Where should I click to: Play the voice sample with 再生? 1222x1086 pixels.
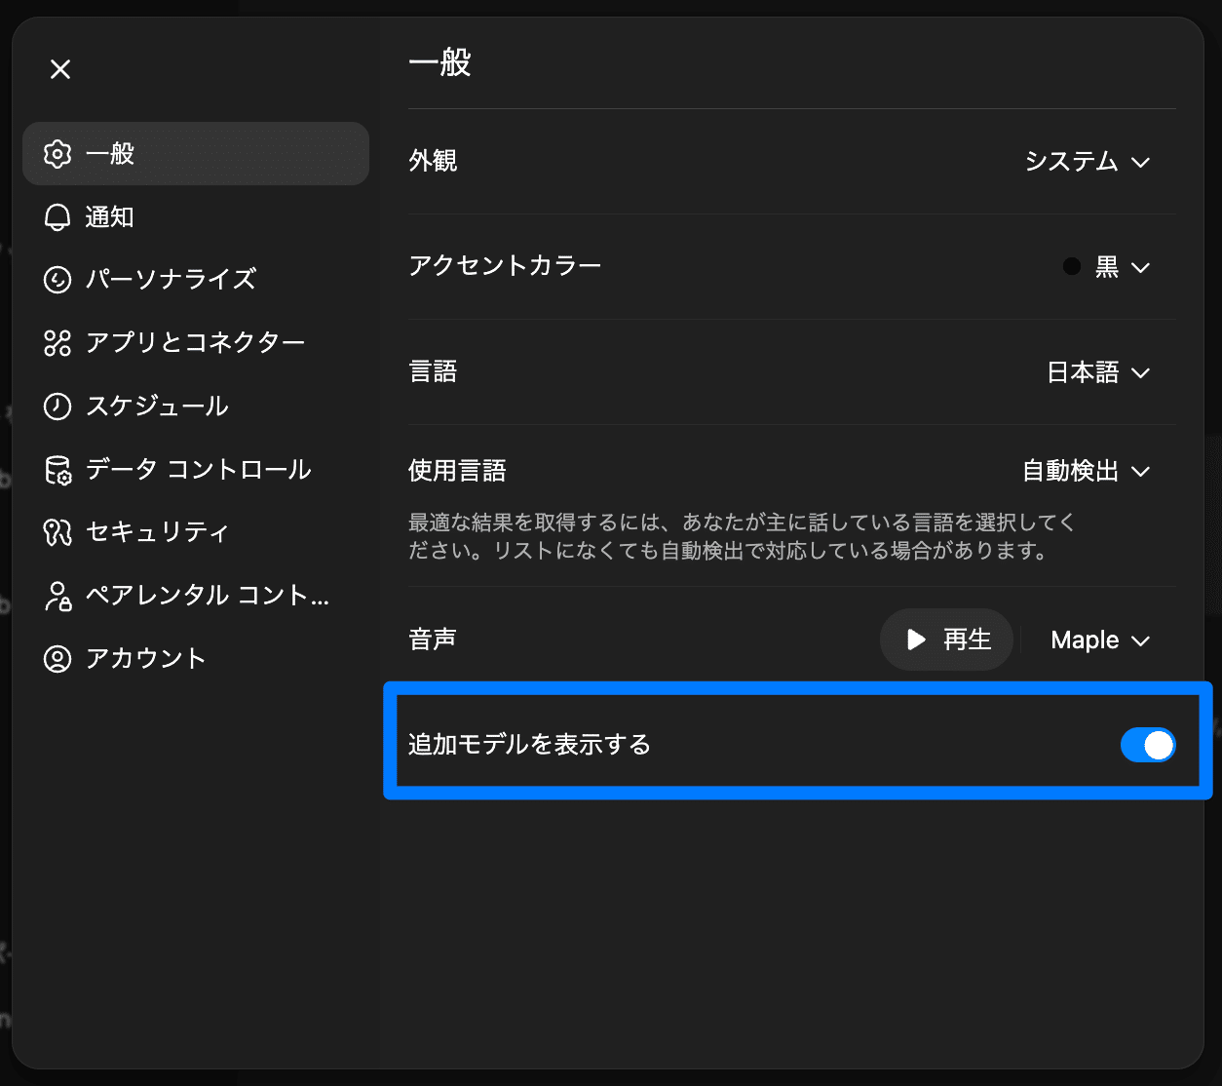click(x=946, y=640)
